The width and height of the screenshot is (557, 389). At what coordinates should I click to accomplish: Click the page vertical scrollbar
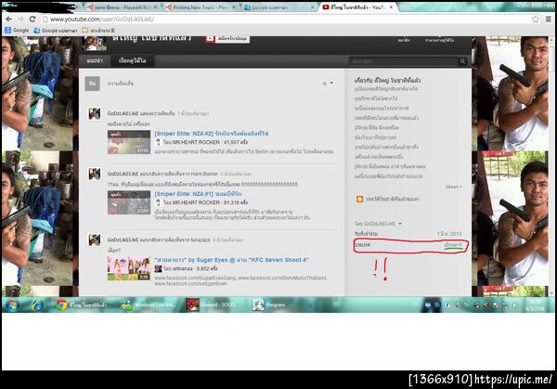551,165
